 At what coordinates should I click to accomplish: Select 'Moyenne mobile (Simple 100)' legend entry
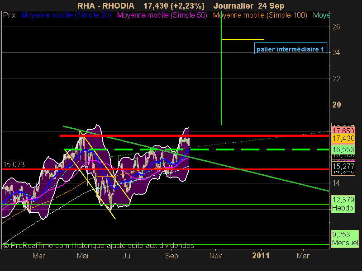point(260,15)
